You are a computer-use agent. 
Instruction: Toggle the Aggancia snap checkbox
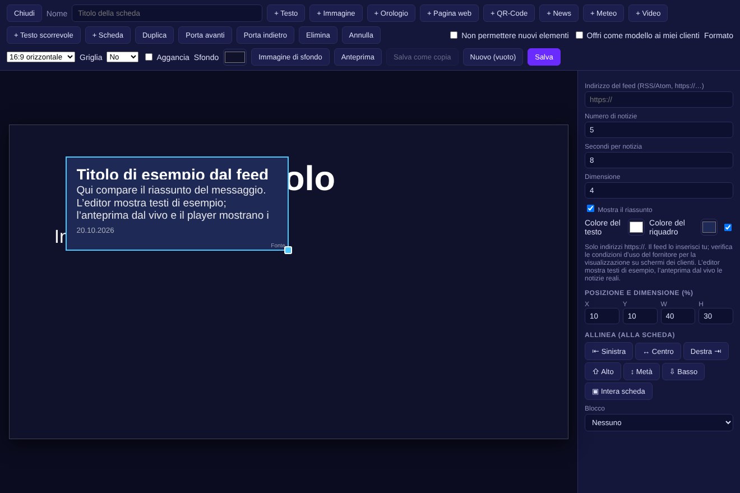pos(149,57)
